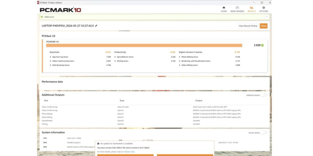Click the result name LAPTOP-P40VF01I text

(x=68, y=26)
